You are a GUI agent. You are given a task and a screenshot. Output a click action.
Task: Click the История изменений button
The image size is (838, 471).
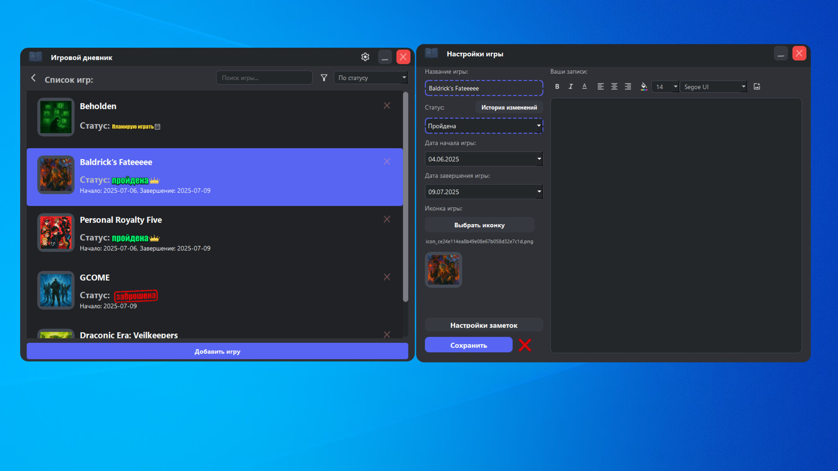[509, 108]
